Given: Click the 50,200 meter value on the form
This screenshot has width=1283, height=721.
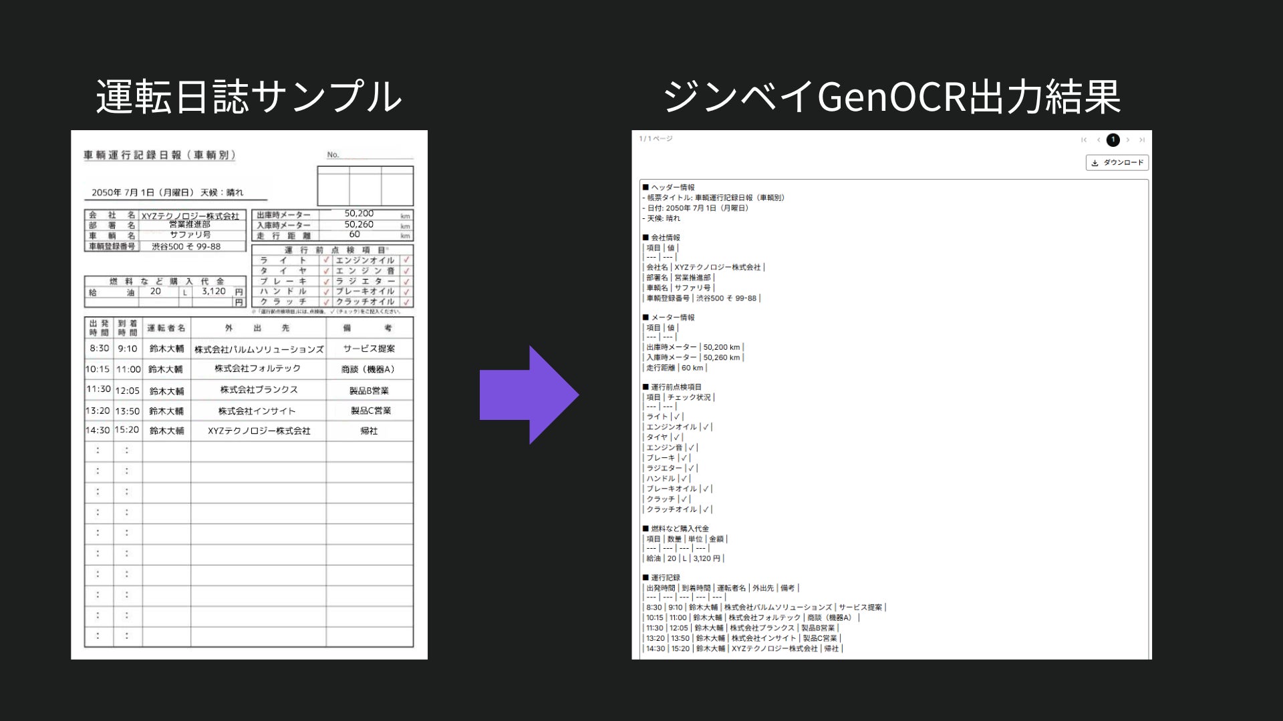Looking at the screenshot, I should coord(359,214).
